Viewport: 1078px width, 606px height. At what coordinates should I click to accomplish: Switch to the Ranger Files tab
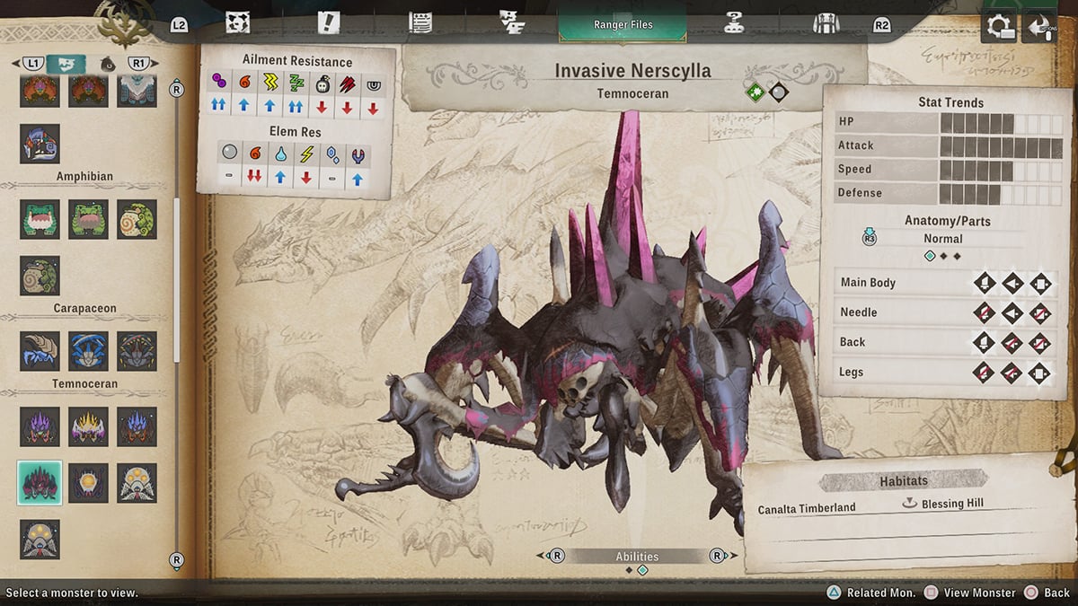(623, 25)
